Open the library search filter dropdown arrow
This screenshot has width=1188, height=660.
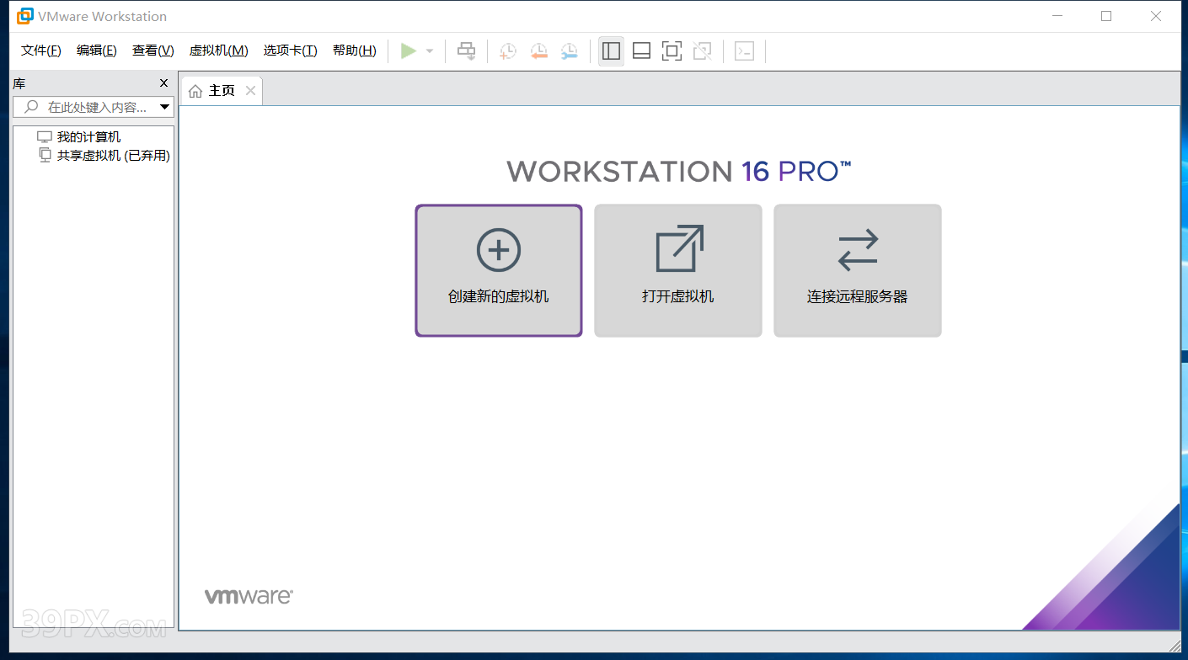[164, 107]
